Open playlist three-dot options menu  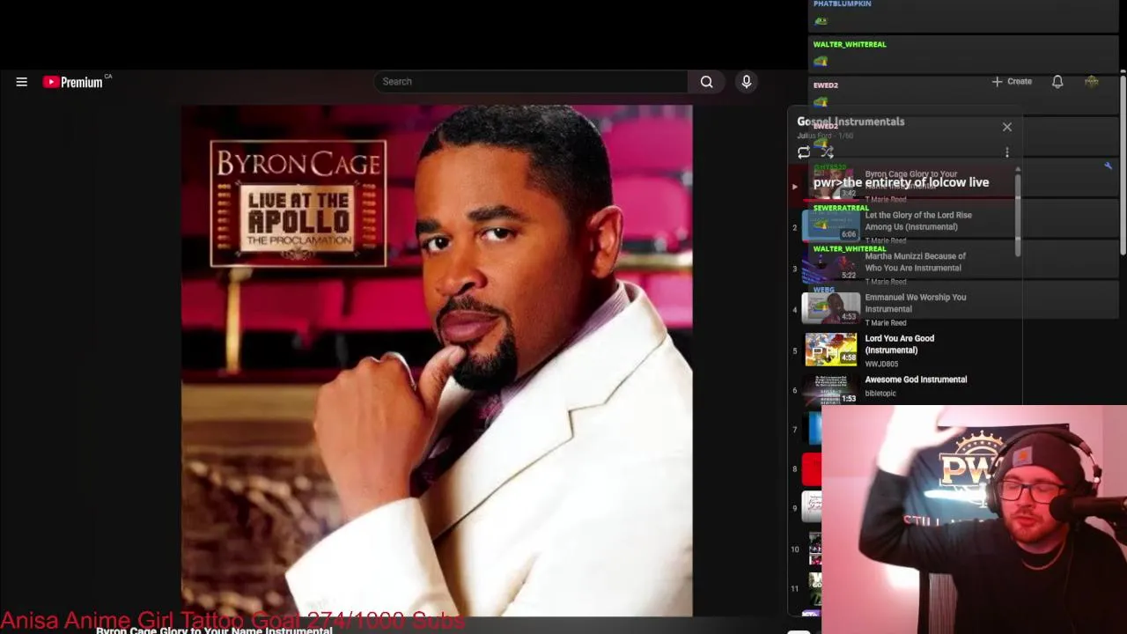pos(1007,152)
